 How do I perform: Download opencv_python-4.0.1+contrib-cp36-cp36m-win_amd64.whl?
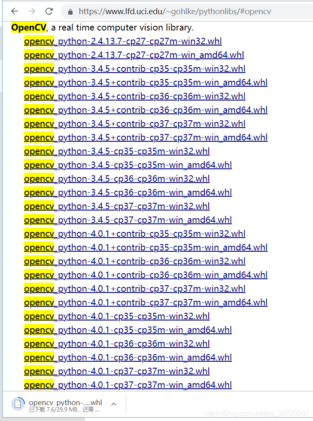pyautogui.click(x=146, y=275)
